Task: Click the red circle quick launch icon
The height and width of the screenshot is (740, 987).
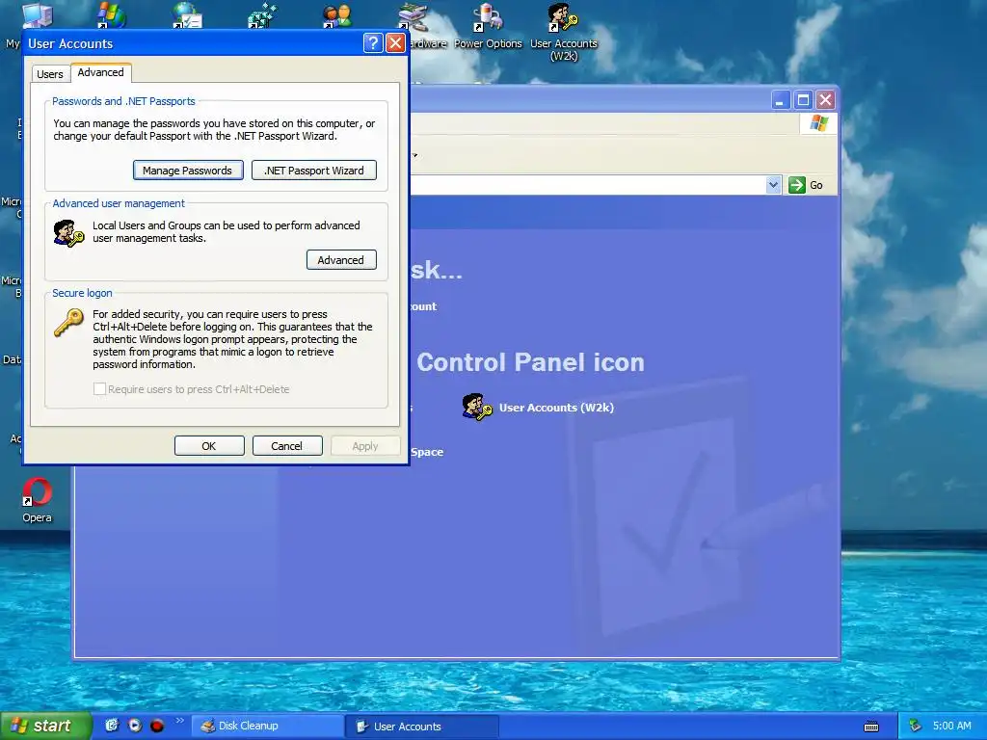Action: coord(157,726)
